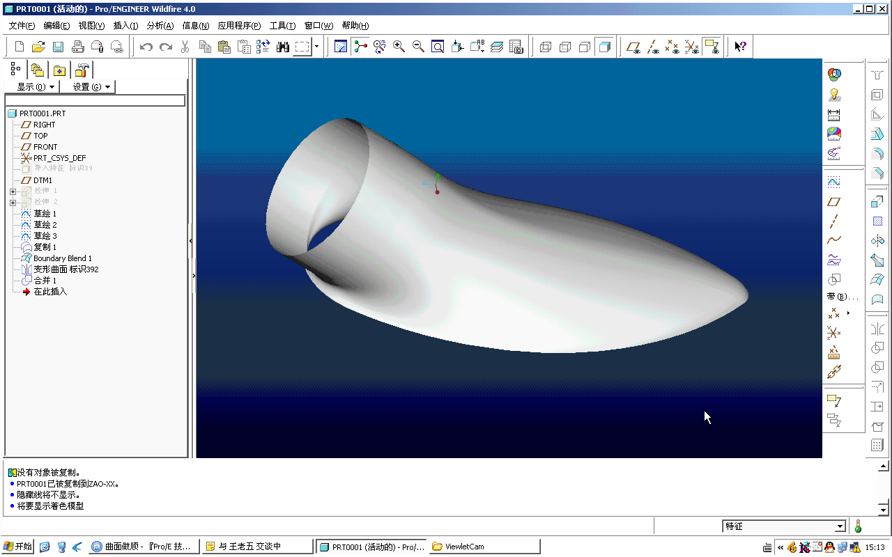
Task: Click the Regenerate model icon
Action: tap(263, 47)
